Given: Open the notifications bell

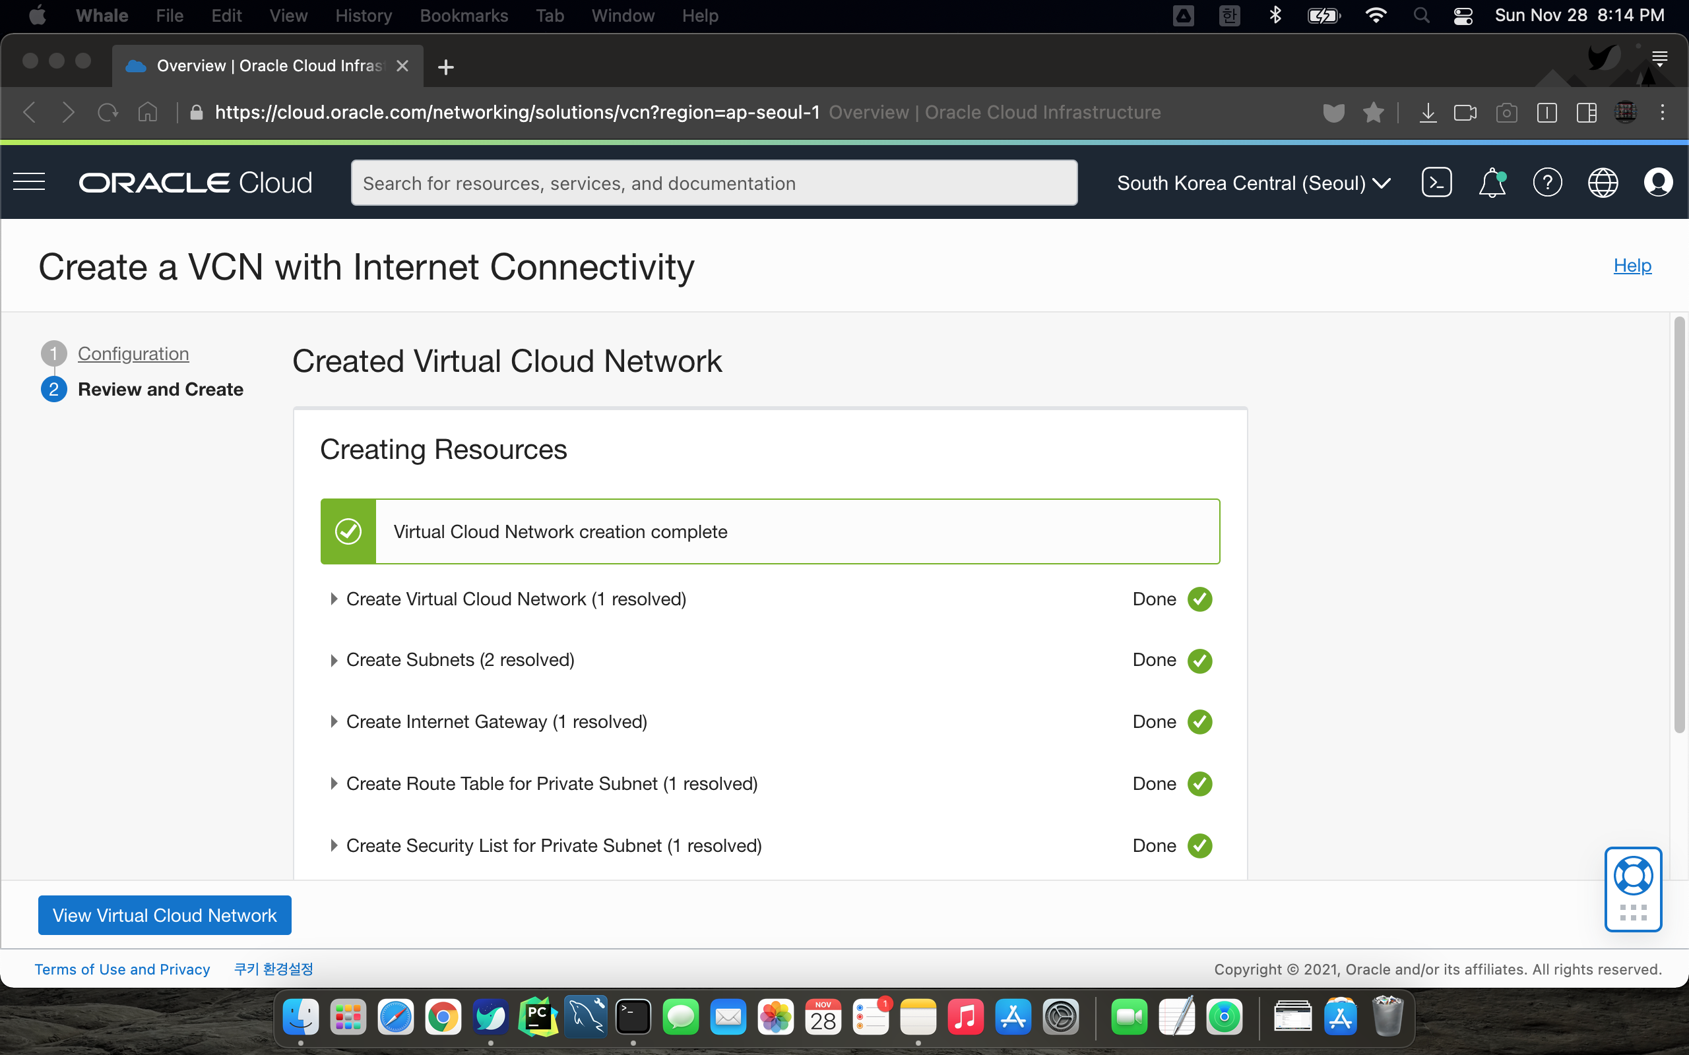Looking at the screenshot, I should (x=1492, y=183).
